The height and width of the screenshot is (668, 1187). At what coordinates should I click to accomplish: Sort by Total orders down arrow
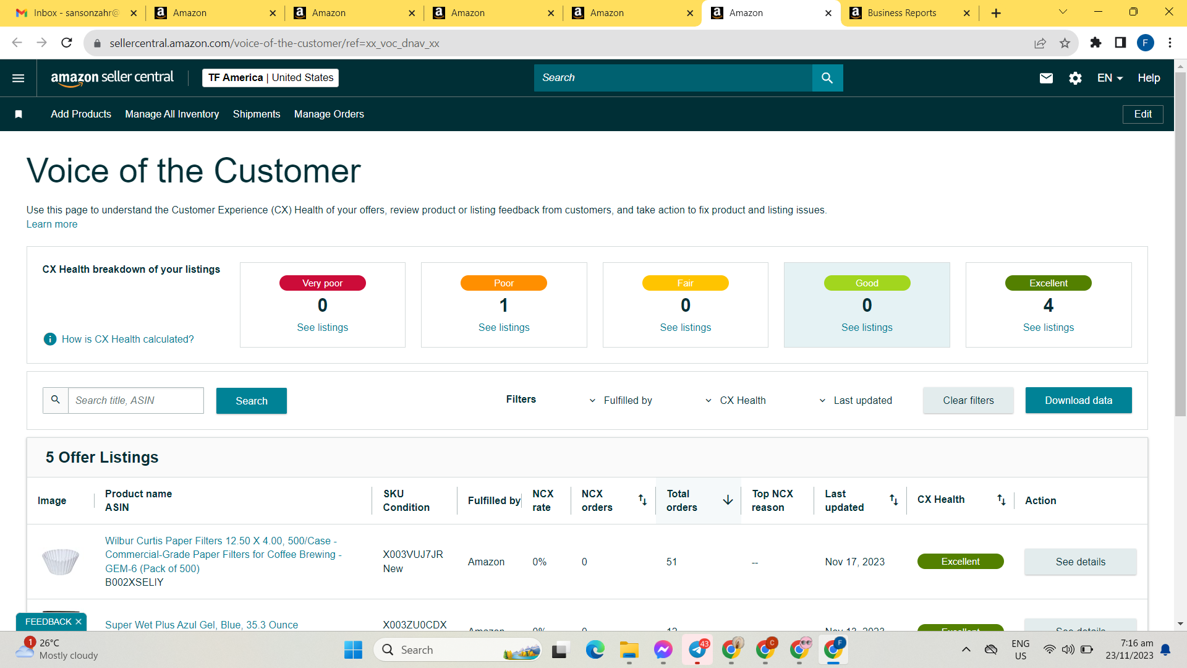tap(728, 500)
